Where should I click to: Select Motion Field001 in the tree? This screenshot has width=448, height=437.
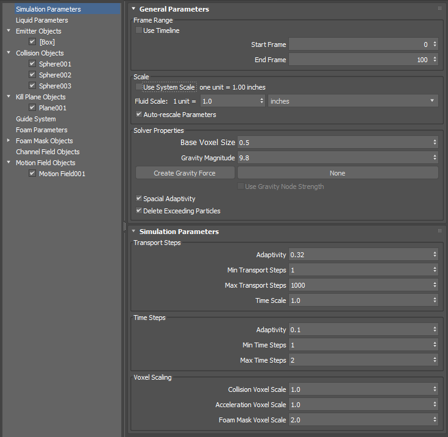coord(62,174)
